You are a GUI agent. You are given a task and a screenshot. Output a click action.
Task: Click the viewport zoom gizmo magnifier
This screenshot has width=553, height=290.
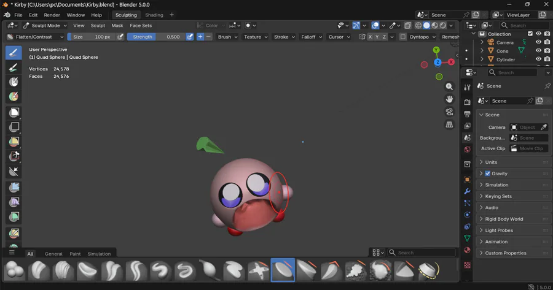(449, 86)
